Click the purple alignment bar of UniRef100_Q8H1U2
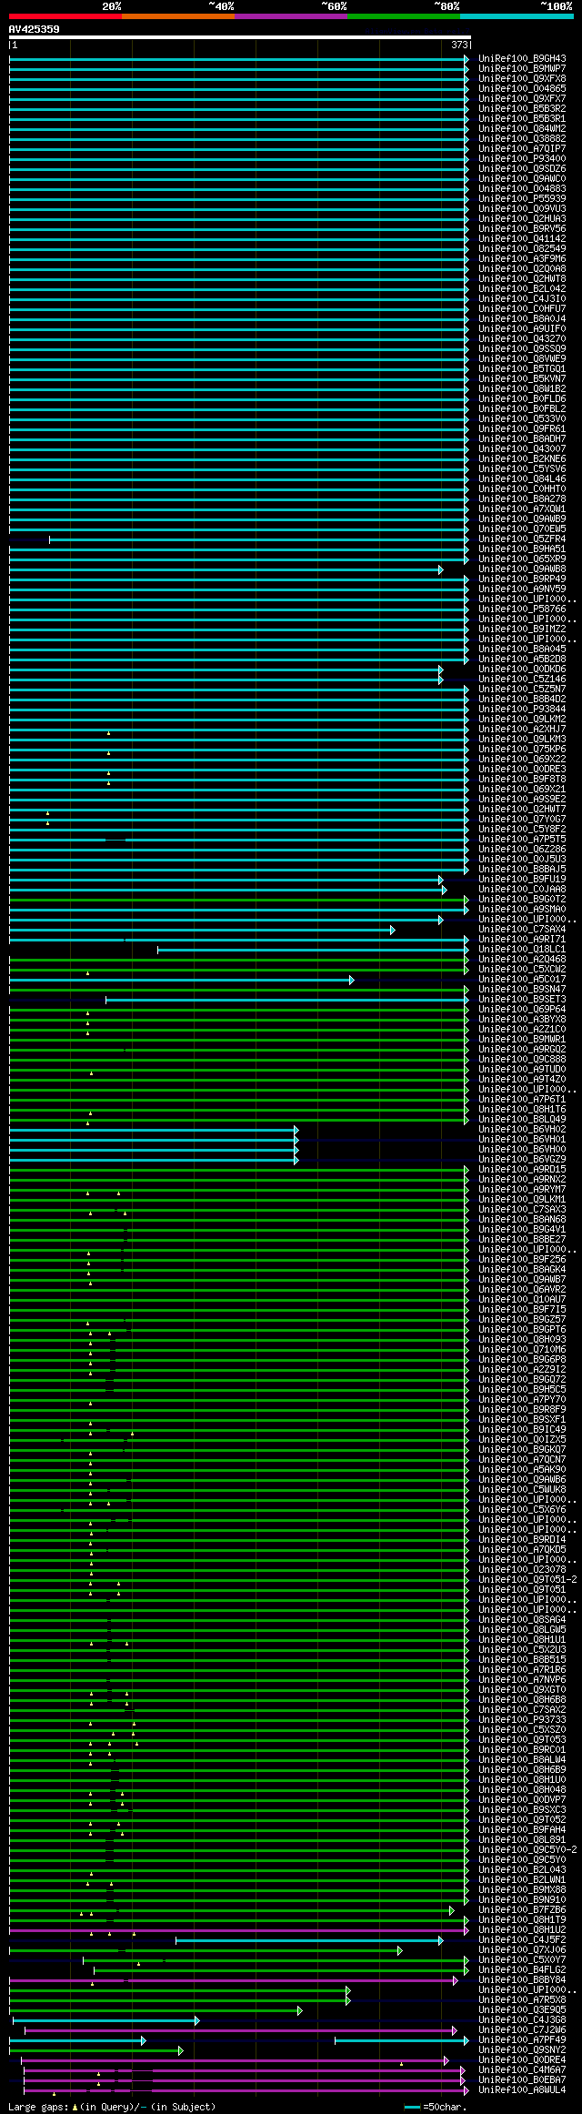Image resolution: width=582 pixels, height=2114 pixels. point(238,1930)
